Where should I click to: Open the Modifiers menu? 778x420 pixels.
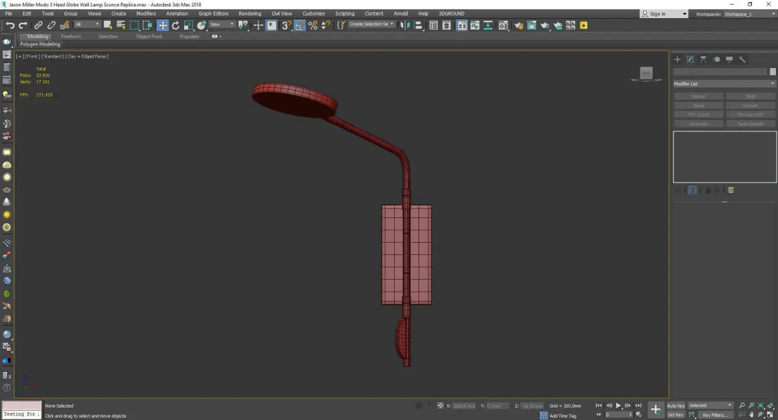tap(146, 14)
